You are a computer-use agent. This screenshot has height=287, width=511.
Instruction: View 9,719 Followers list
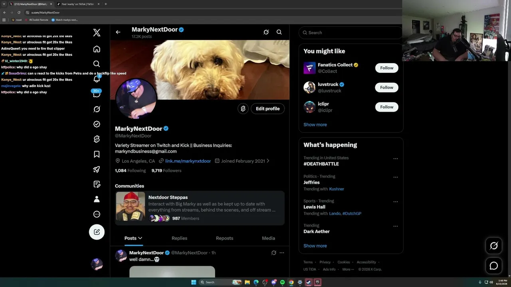[166, 171]
